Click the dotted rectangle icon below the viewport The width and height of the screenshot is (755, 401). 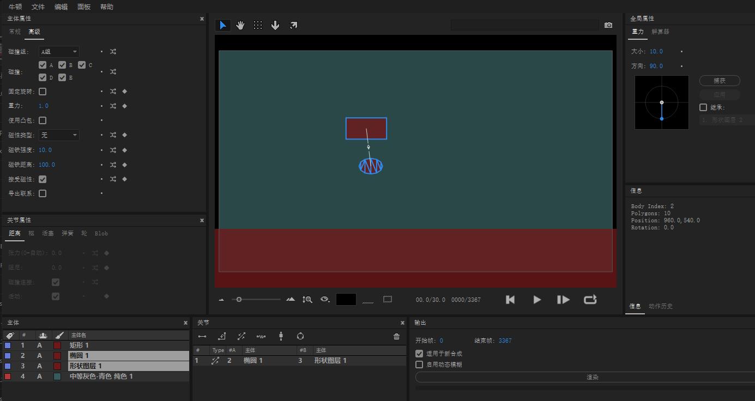(388, 299)
